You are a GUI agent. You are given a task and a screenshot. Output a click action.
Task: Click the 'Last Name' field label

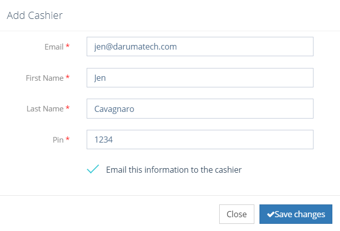click(45, 109)
